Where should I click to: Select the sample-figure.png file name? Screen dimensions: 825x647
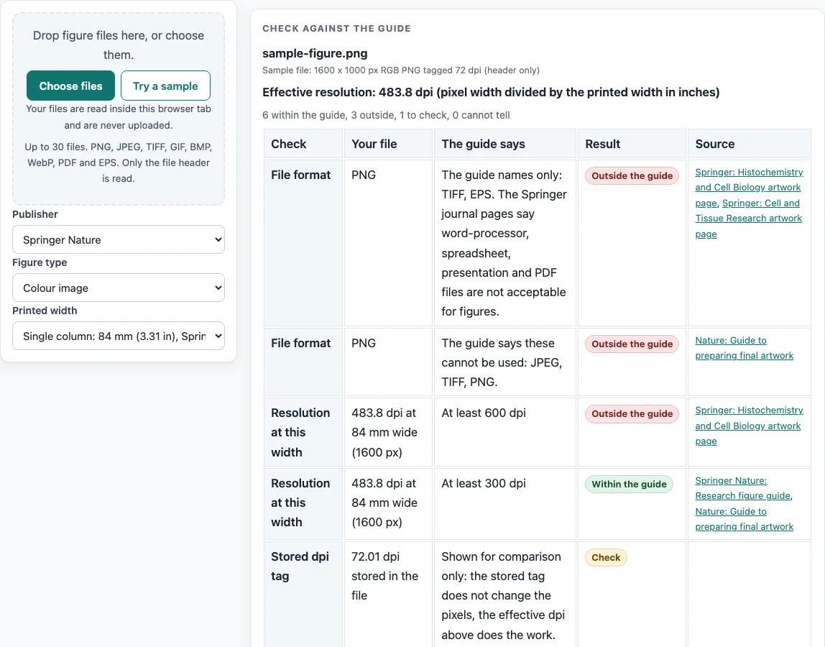click(315, 53)
